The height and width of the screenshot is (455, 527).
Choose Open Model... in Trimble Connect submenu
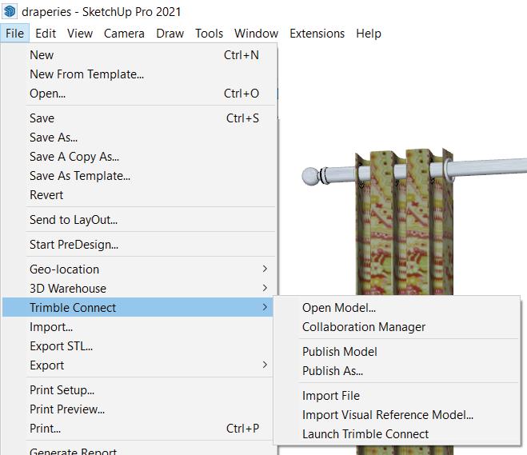point(397,308)
